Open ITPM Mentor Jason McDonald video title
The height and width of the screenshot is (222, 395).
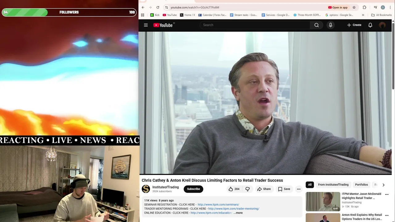pos(361,196)
